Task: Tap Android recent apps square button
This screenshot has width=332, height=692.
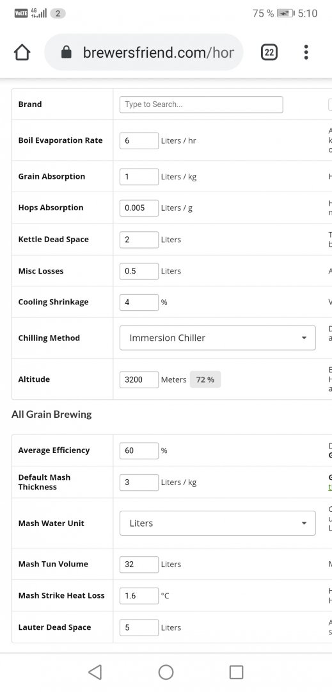Action: coord(237,672)
